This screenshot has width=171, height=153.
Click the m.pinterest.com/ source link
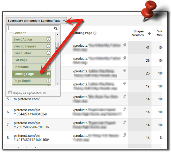pyautogui.click(x=27, y=99)
